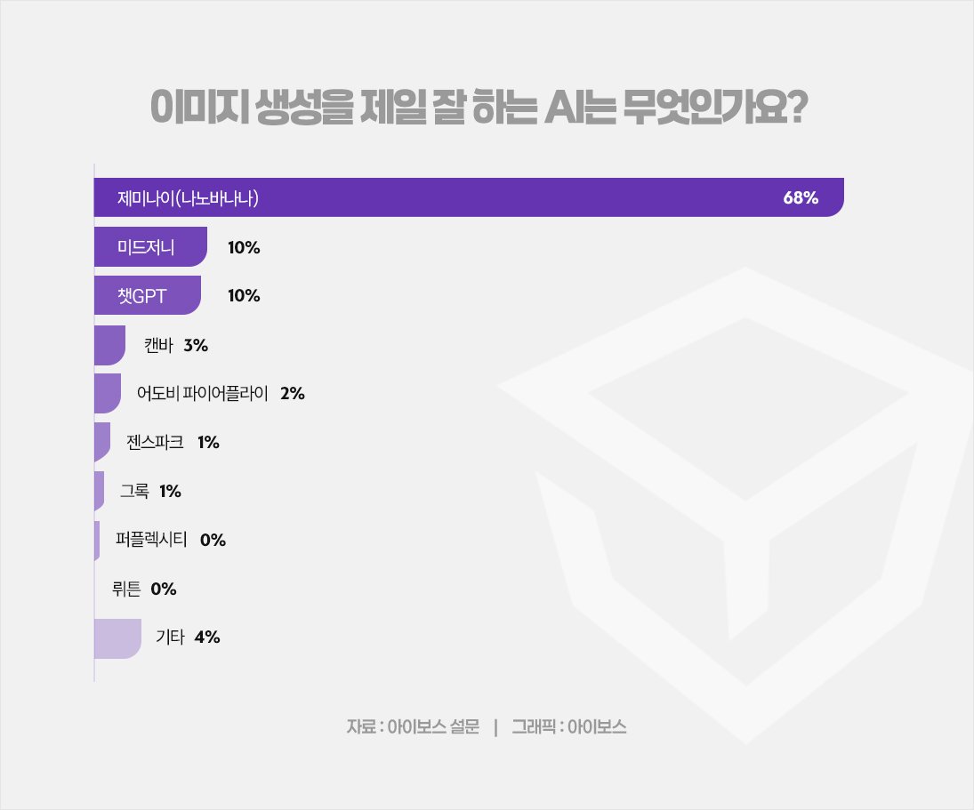Screen dimensions: 974x810
Task: Click the 4% value next to 기타
Action: (x=206, y=638)
